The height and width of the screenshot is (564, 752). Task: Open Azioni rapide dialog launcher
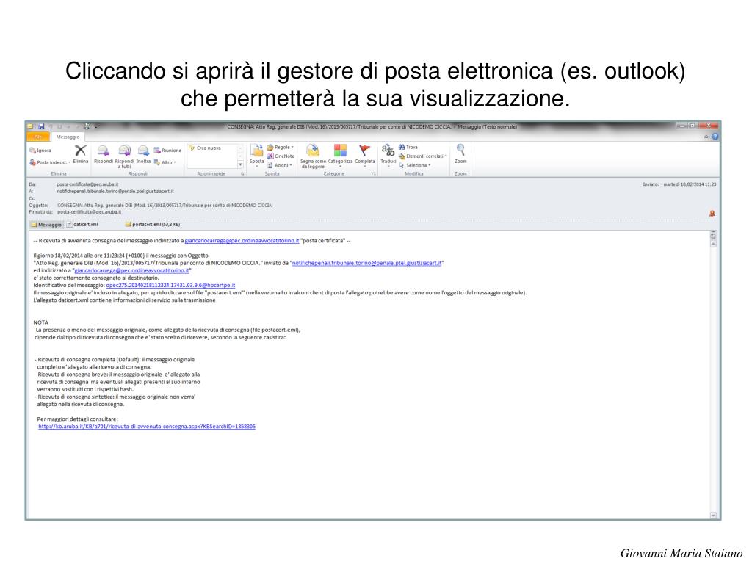coord(242,174)
